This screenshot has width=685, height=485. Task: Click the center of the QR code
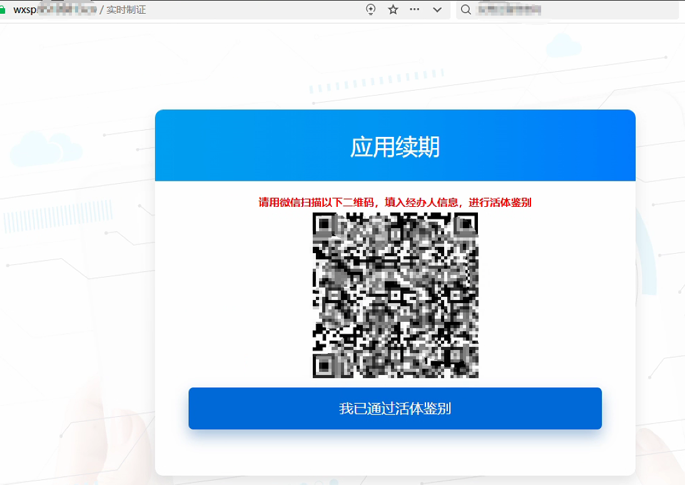pos(395,295)
